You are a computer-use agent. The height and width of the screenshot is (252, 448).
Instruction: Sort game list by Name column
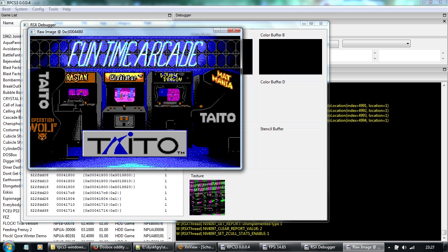pos(8,23)
